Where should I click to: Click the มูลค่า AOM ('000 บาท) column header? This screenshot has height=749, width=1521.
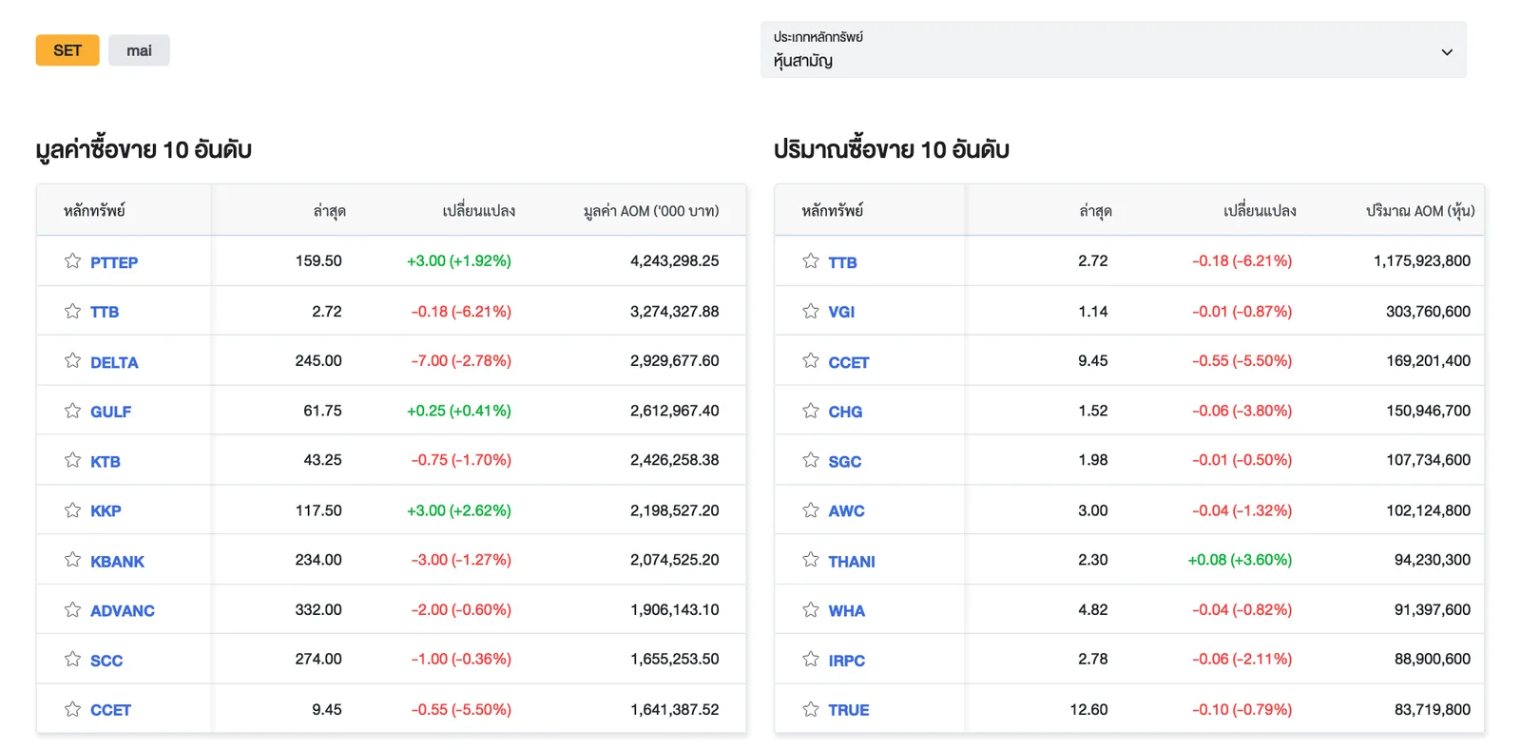click(x=651, y=211)
